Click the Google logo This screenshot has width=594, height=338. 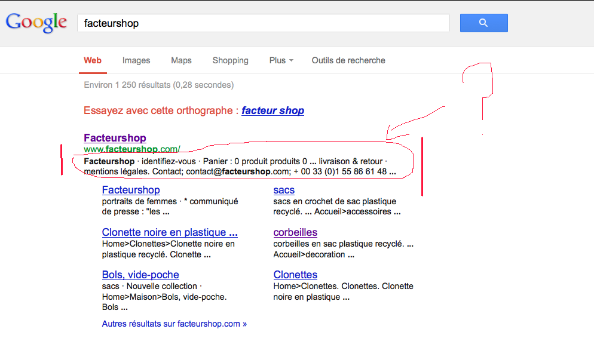(36, 23)
